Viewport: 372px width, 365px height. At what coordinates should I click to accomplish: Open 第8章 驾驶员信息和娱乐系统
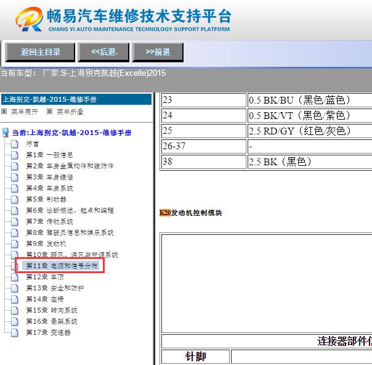tap(70, 232)
